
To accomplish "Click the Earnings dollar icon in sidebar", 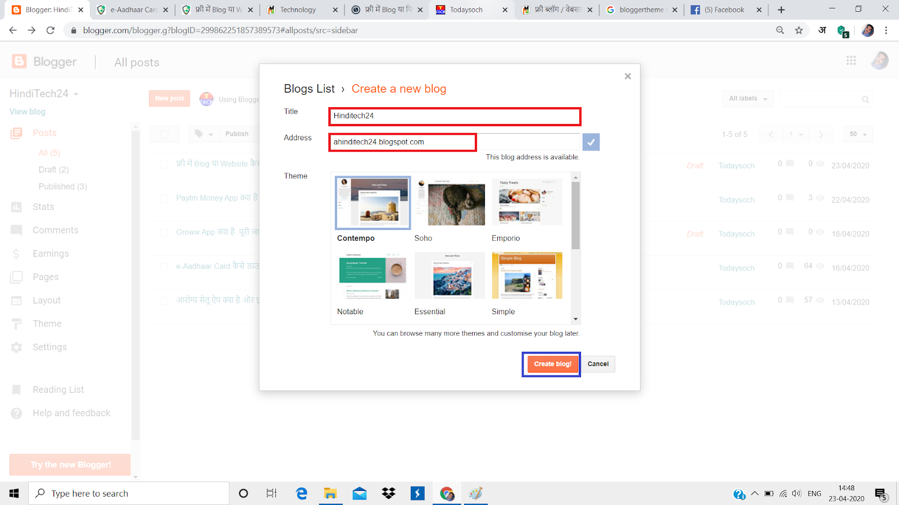I will pyautogui.click(x=16, y=254).
